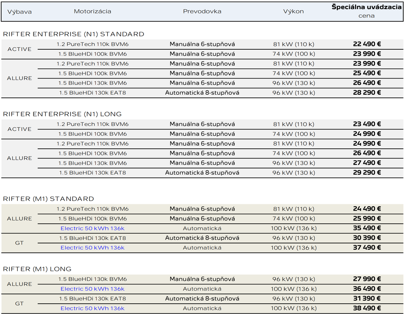Image resolution: width=404 pixels, height=314 pixels.
Task: Click the 29 290 € price cell
Action: pos(367,173)
